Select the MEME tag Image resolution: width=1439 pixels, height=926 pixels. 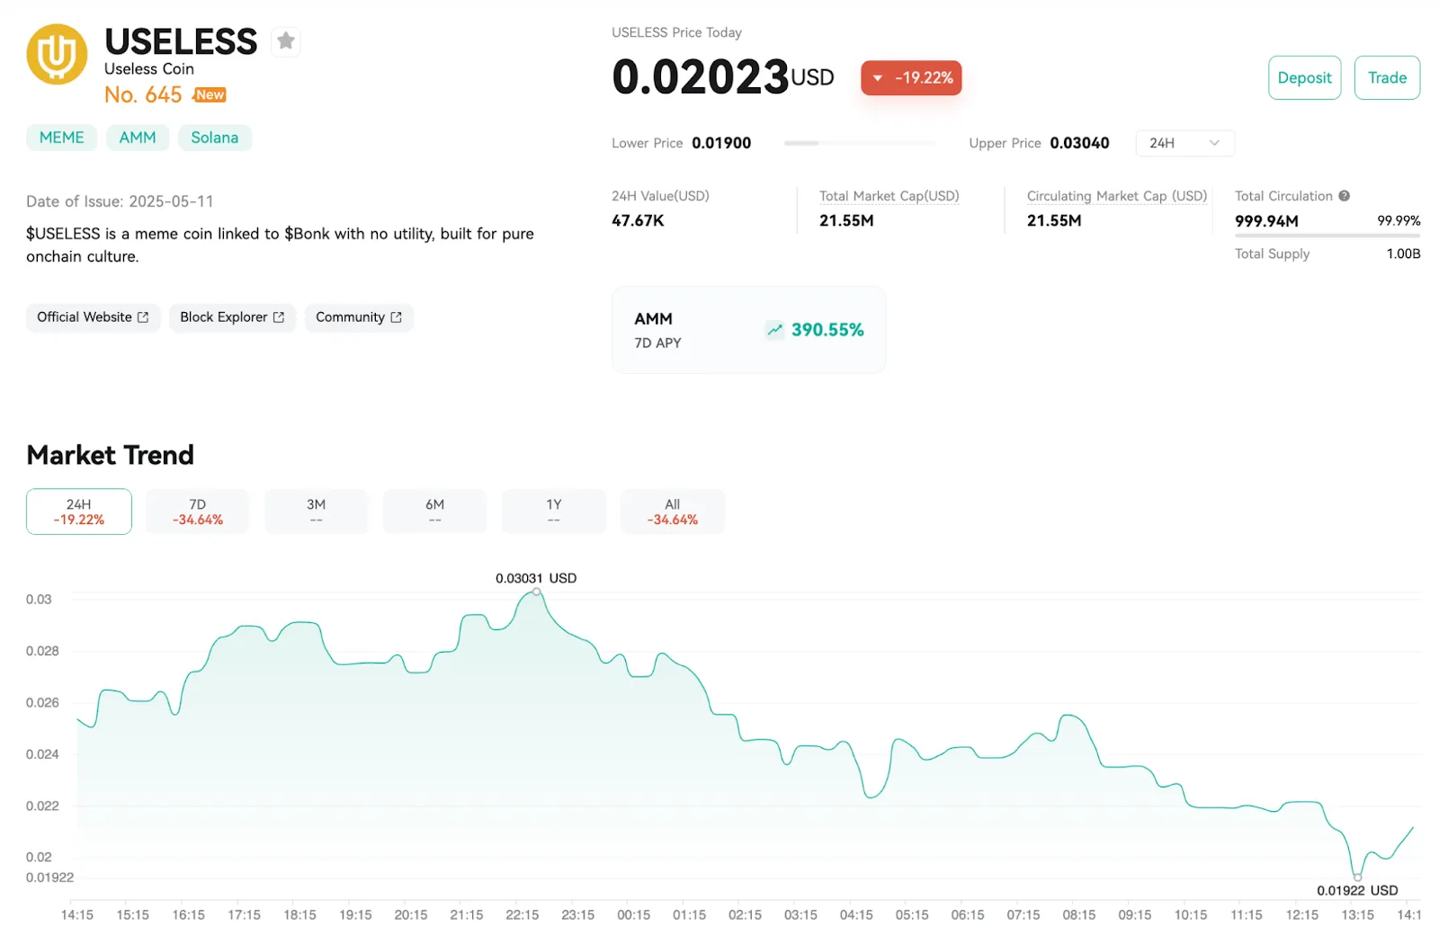(61, 138)
